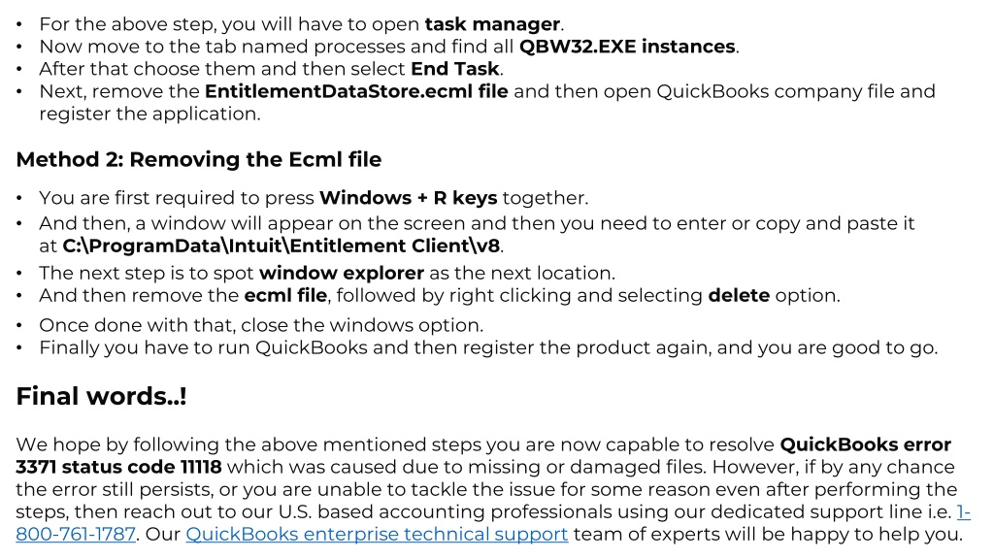Click the bold 'QuickBooks error' text
The height and width of the screenshot is (559, 994).
(x=865, y=444)
